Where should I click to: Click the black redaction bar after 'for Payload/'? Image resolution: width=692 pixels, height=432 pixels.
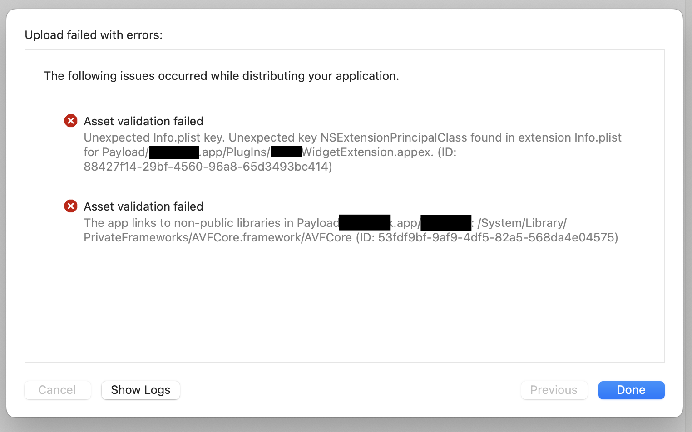[174, 152]
